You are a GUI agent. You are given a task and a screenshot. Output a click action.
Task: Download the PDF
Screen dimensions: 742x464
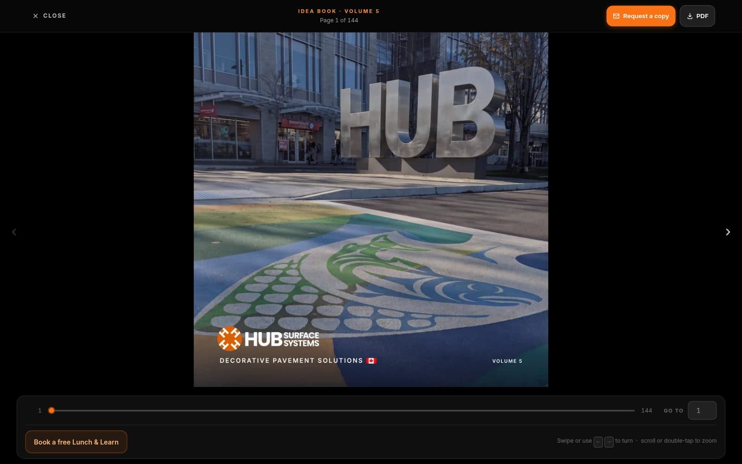pos(697,16)
